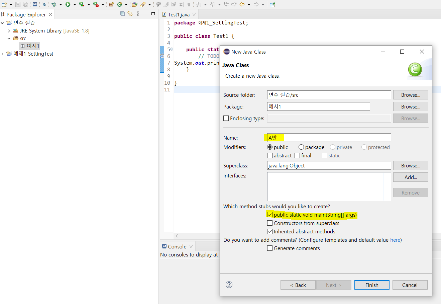Toggle the final modifier checkbox
441x304 pixels.
pos(297,155)
